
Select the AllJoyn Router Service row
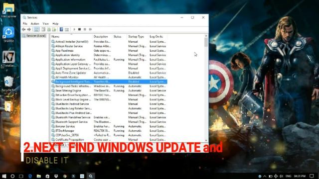click(109, 46)
